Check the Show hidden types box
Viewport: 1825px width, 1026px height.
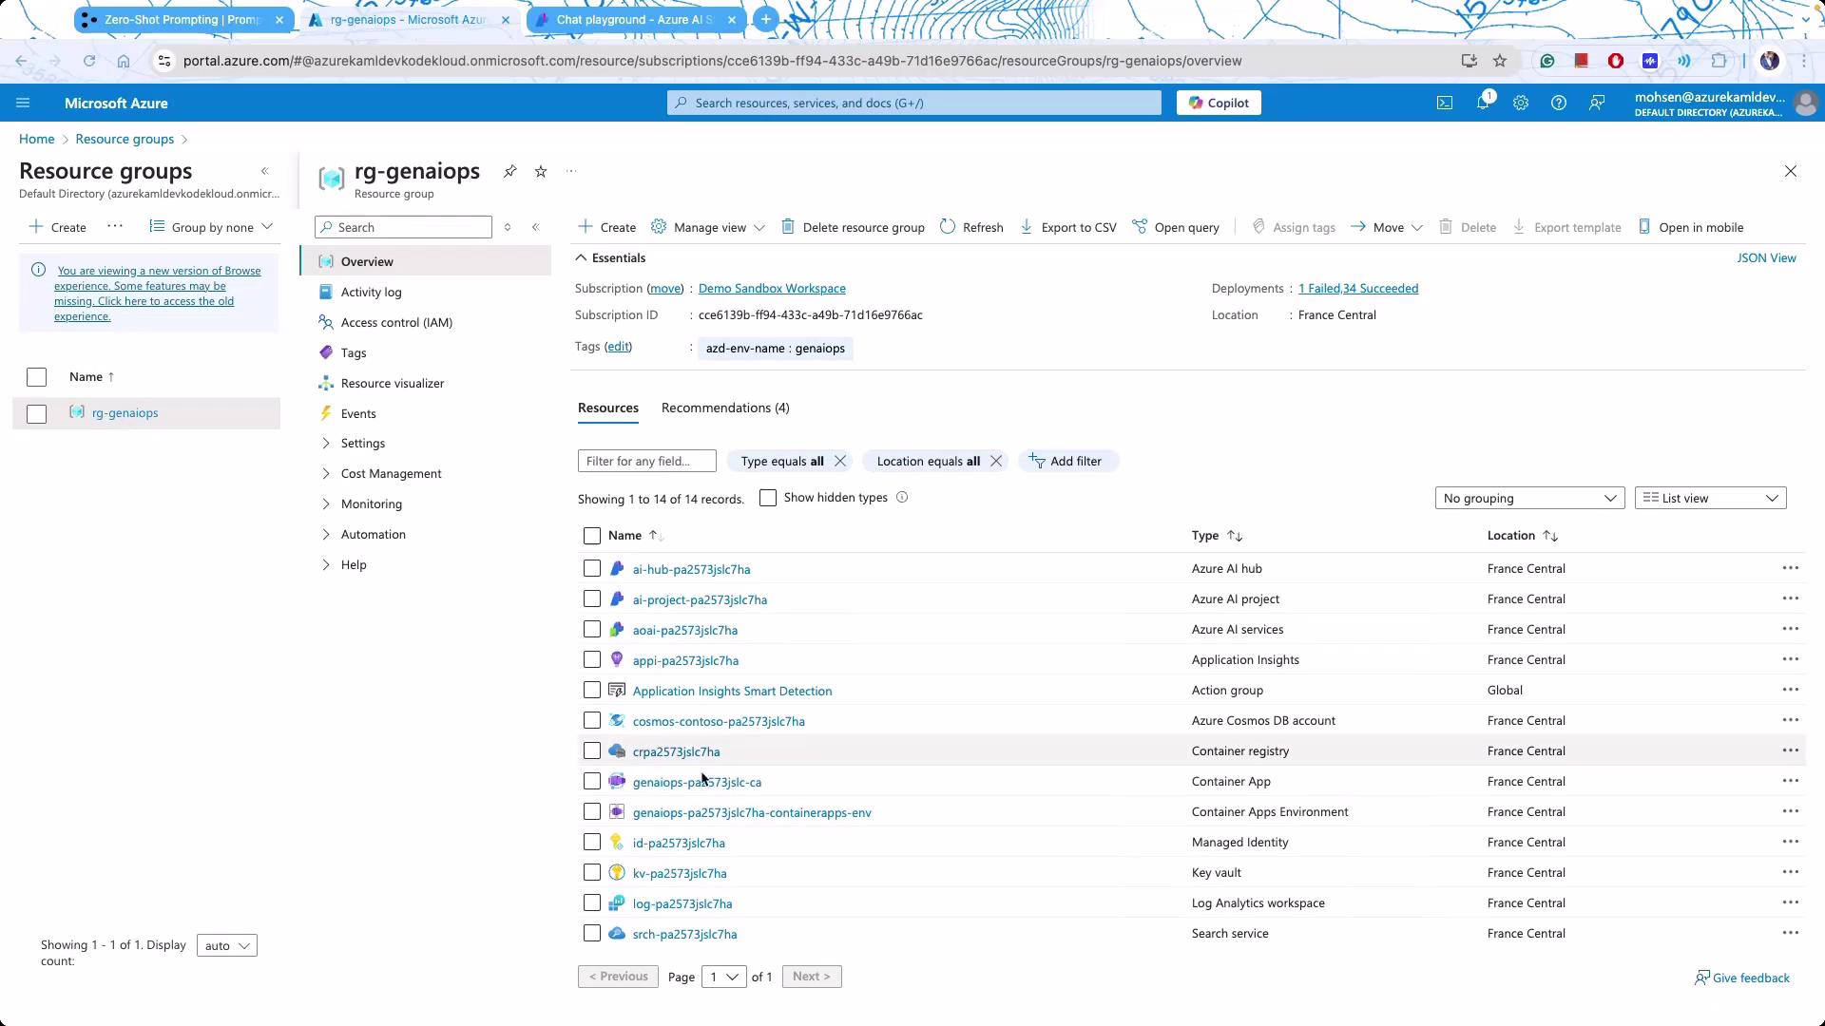coord(768,498)
